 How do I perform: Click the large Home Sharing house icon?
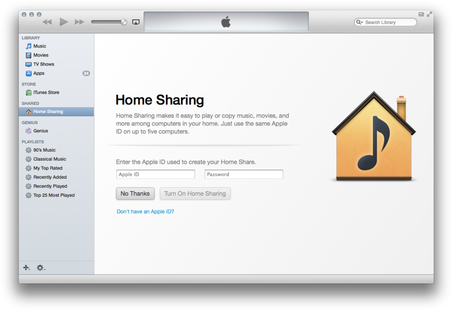(x=374, y=136)
